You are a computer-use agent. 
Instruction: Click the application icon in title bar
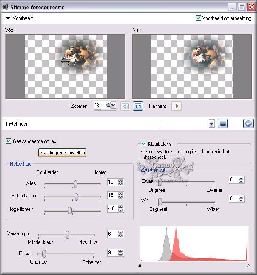point(6,7)
